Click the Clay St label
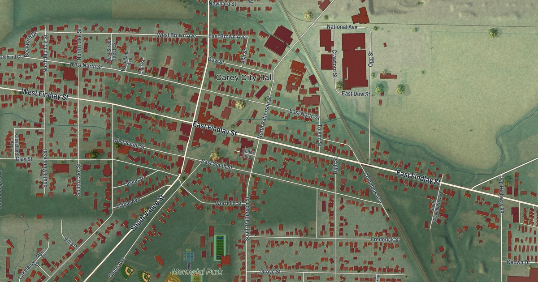The width and height of the screenshot is (538, 282). point(24,159)
